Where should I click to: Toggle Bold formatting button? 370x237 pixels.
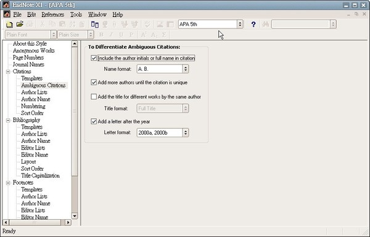(101, 34)
